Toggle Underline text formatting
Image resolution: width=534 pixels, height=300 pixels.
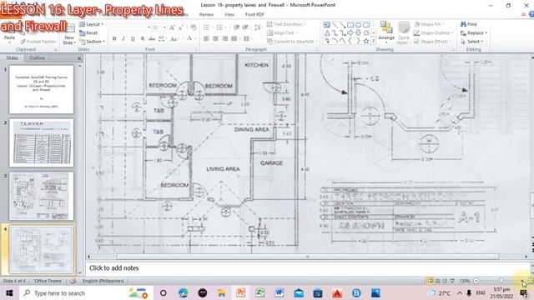coord(133,39)
